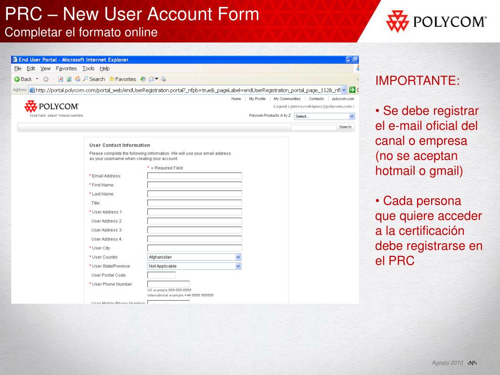The height and width of the screenshot is (375, 500).
Task: Click the page icon in address bar
Action: pos(32,90)
